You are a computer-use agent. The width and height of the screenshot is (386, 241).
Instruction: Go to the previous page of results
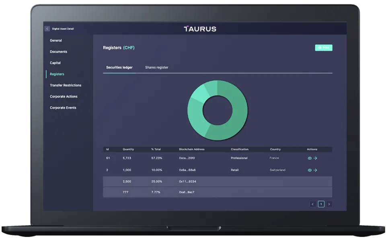(313, 204)
